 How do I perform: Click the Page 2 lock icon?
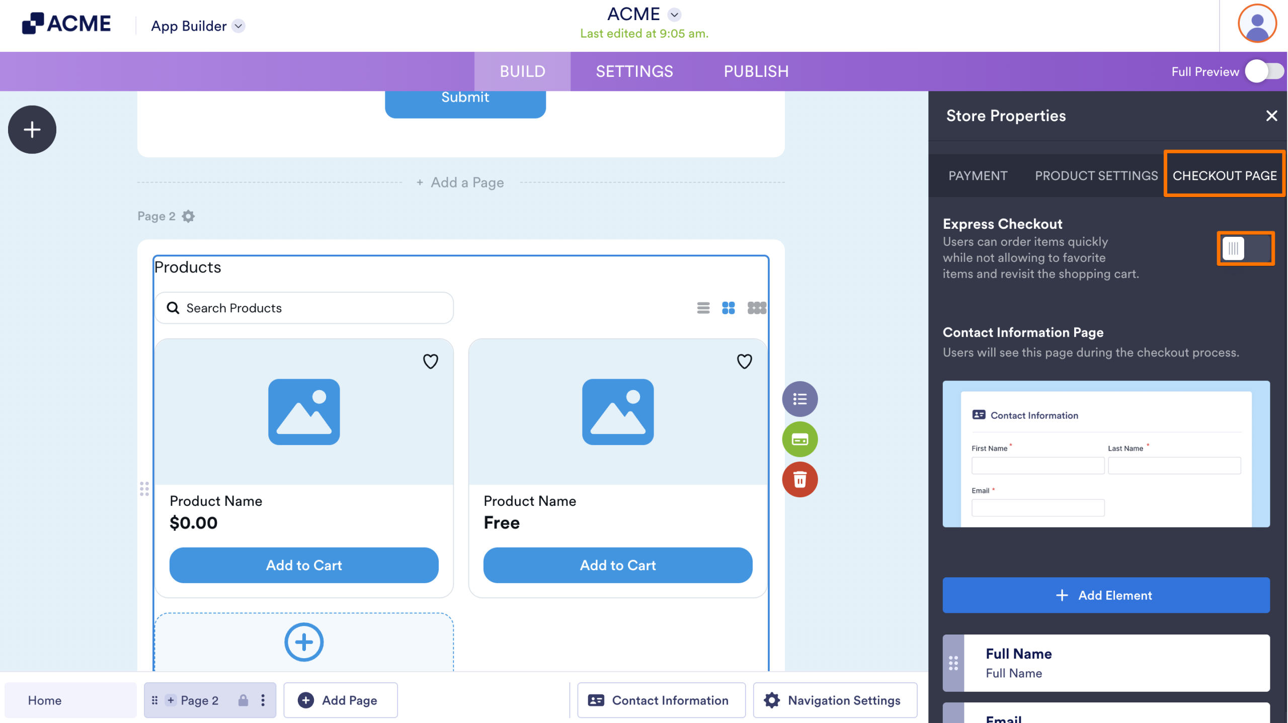coord(243,700)
